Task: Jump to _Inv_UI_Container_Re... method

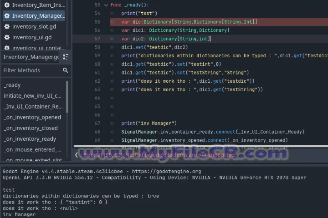Action: point(33,107)
